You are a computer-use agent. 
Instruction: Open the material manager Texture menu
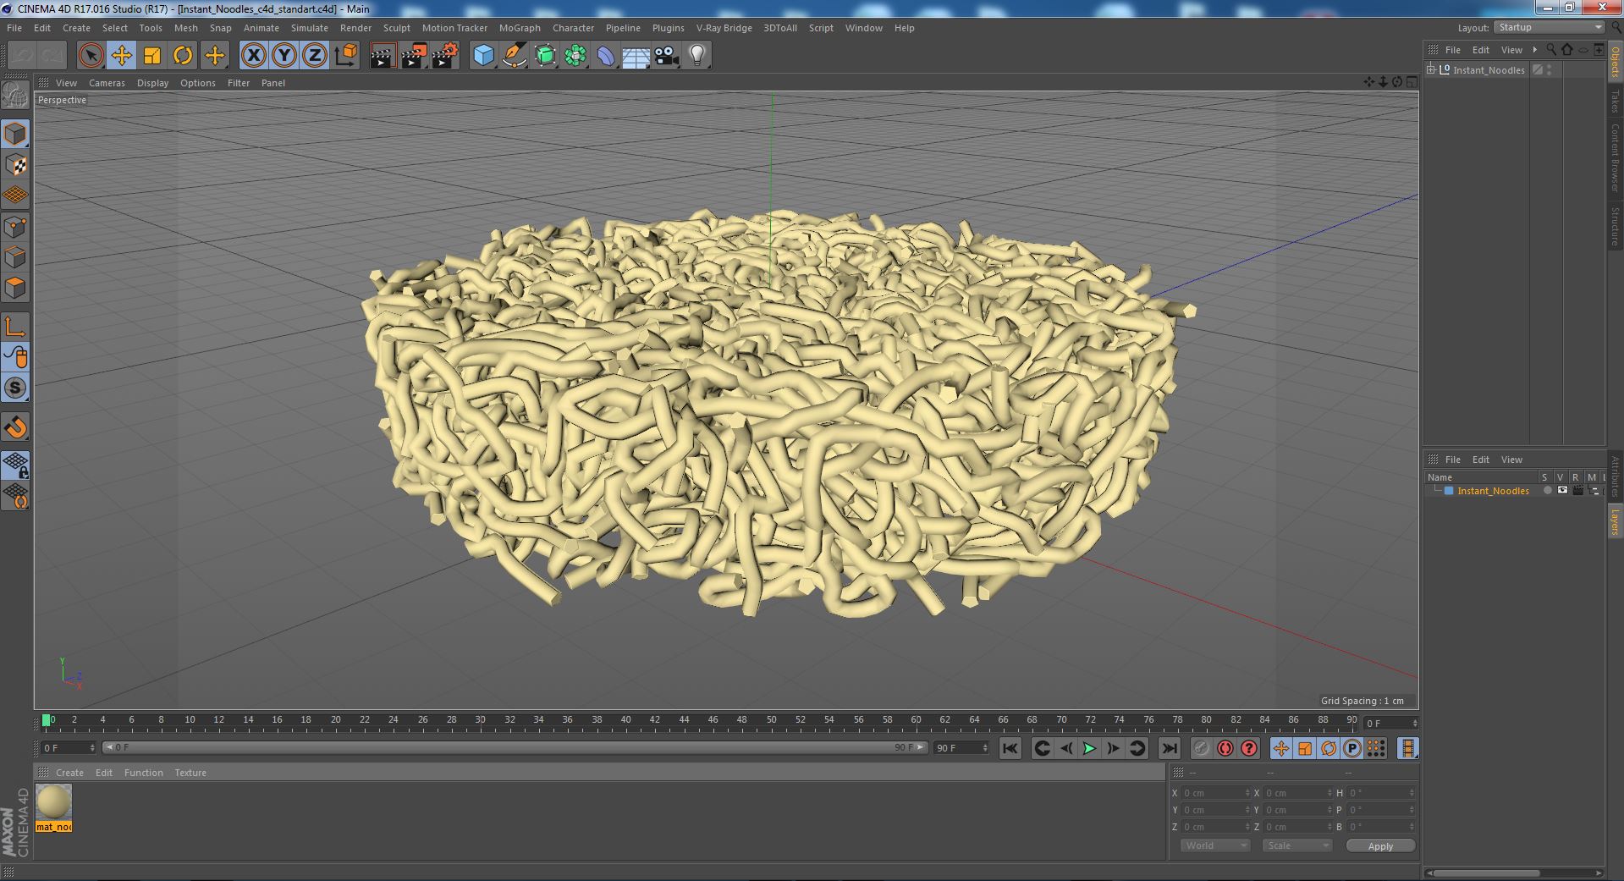tap(190, 773)
